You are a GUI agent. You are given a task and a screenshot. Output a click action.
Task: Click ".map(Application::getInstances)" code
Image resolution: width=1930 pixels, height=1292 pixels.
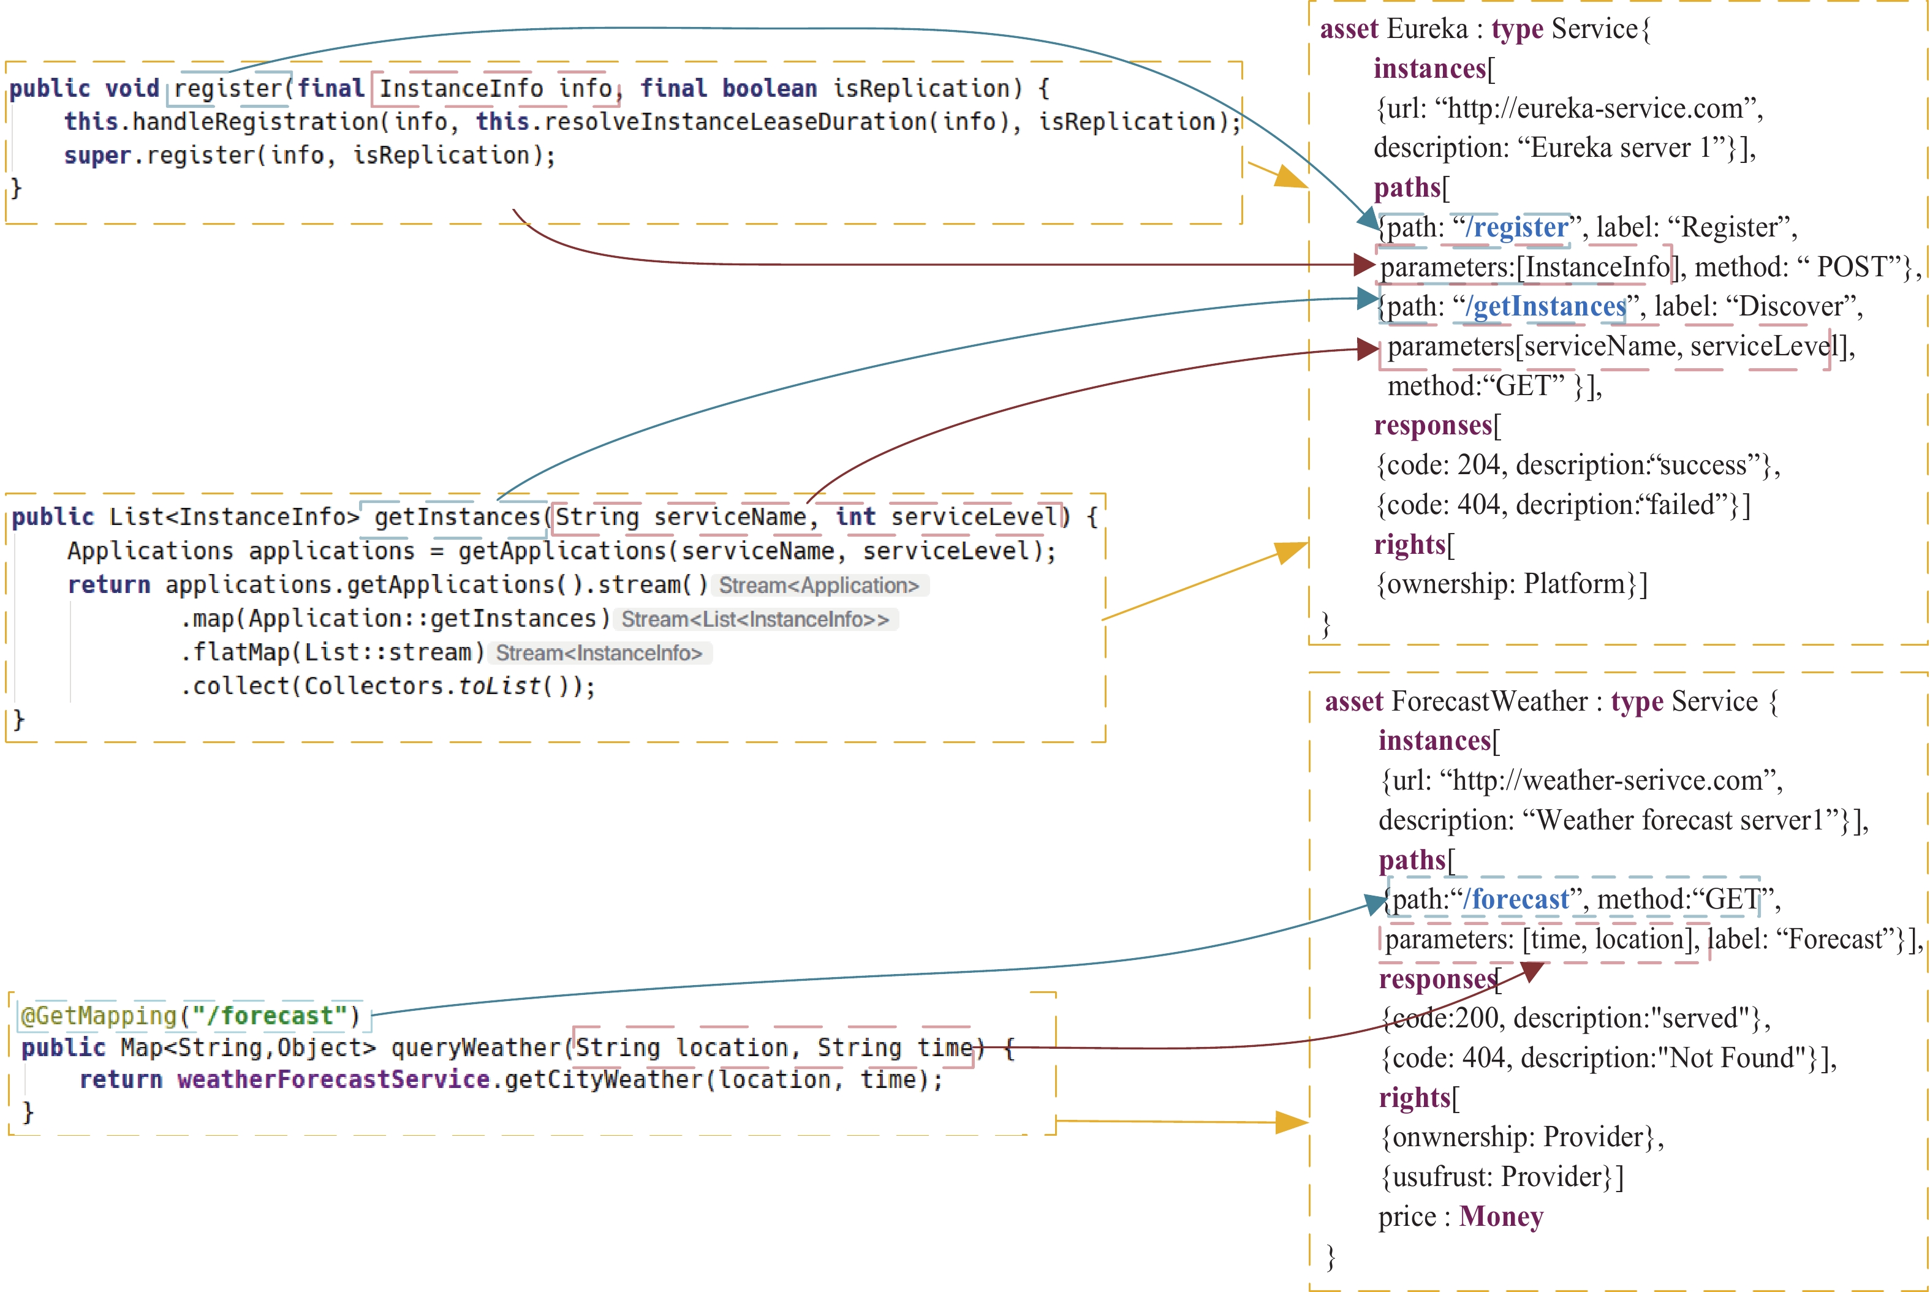396,618
